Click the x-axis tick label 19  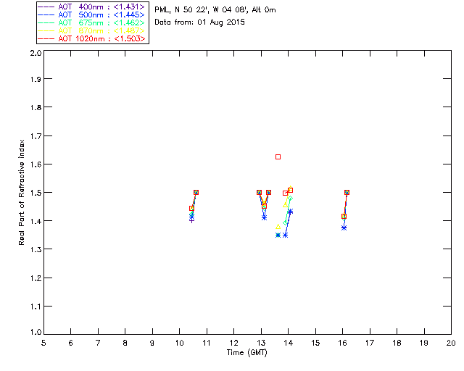pyautogui.click(x=424, y=343)
